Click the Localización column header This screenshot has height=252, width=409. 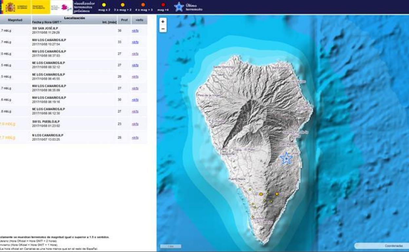[74, 18]
